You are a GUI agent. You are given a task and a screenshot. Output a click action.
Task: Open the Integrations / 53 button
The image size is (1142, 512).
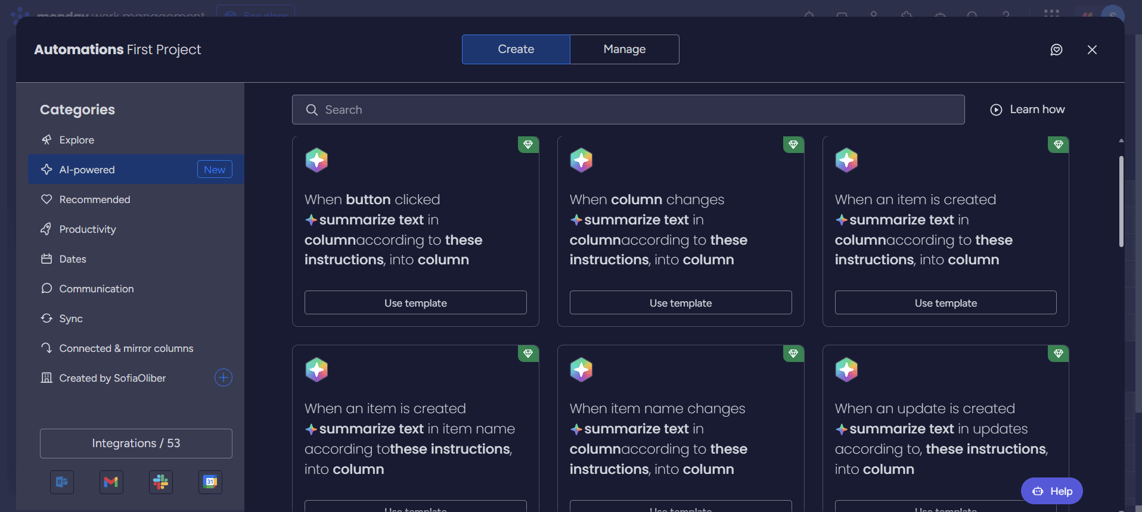136,444
